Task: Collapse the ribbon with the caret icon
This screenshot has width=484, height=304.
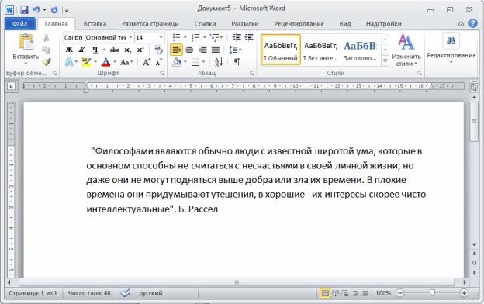Action: point(461,24)
